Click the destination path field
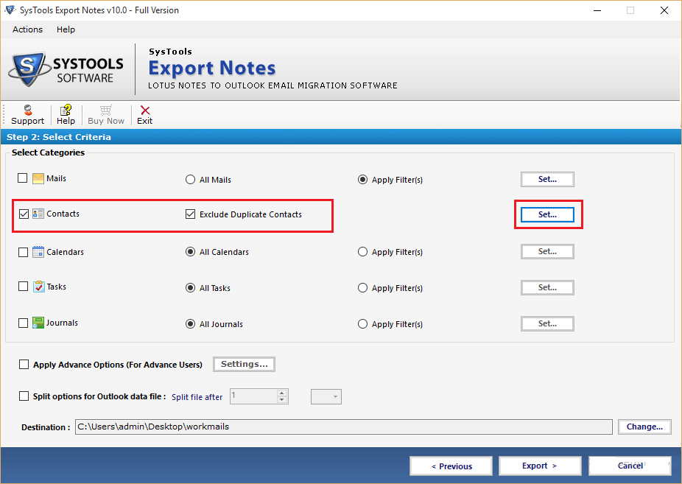This screenshot has height=484, width=682. (x=343, y=427)
